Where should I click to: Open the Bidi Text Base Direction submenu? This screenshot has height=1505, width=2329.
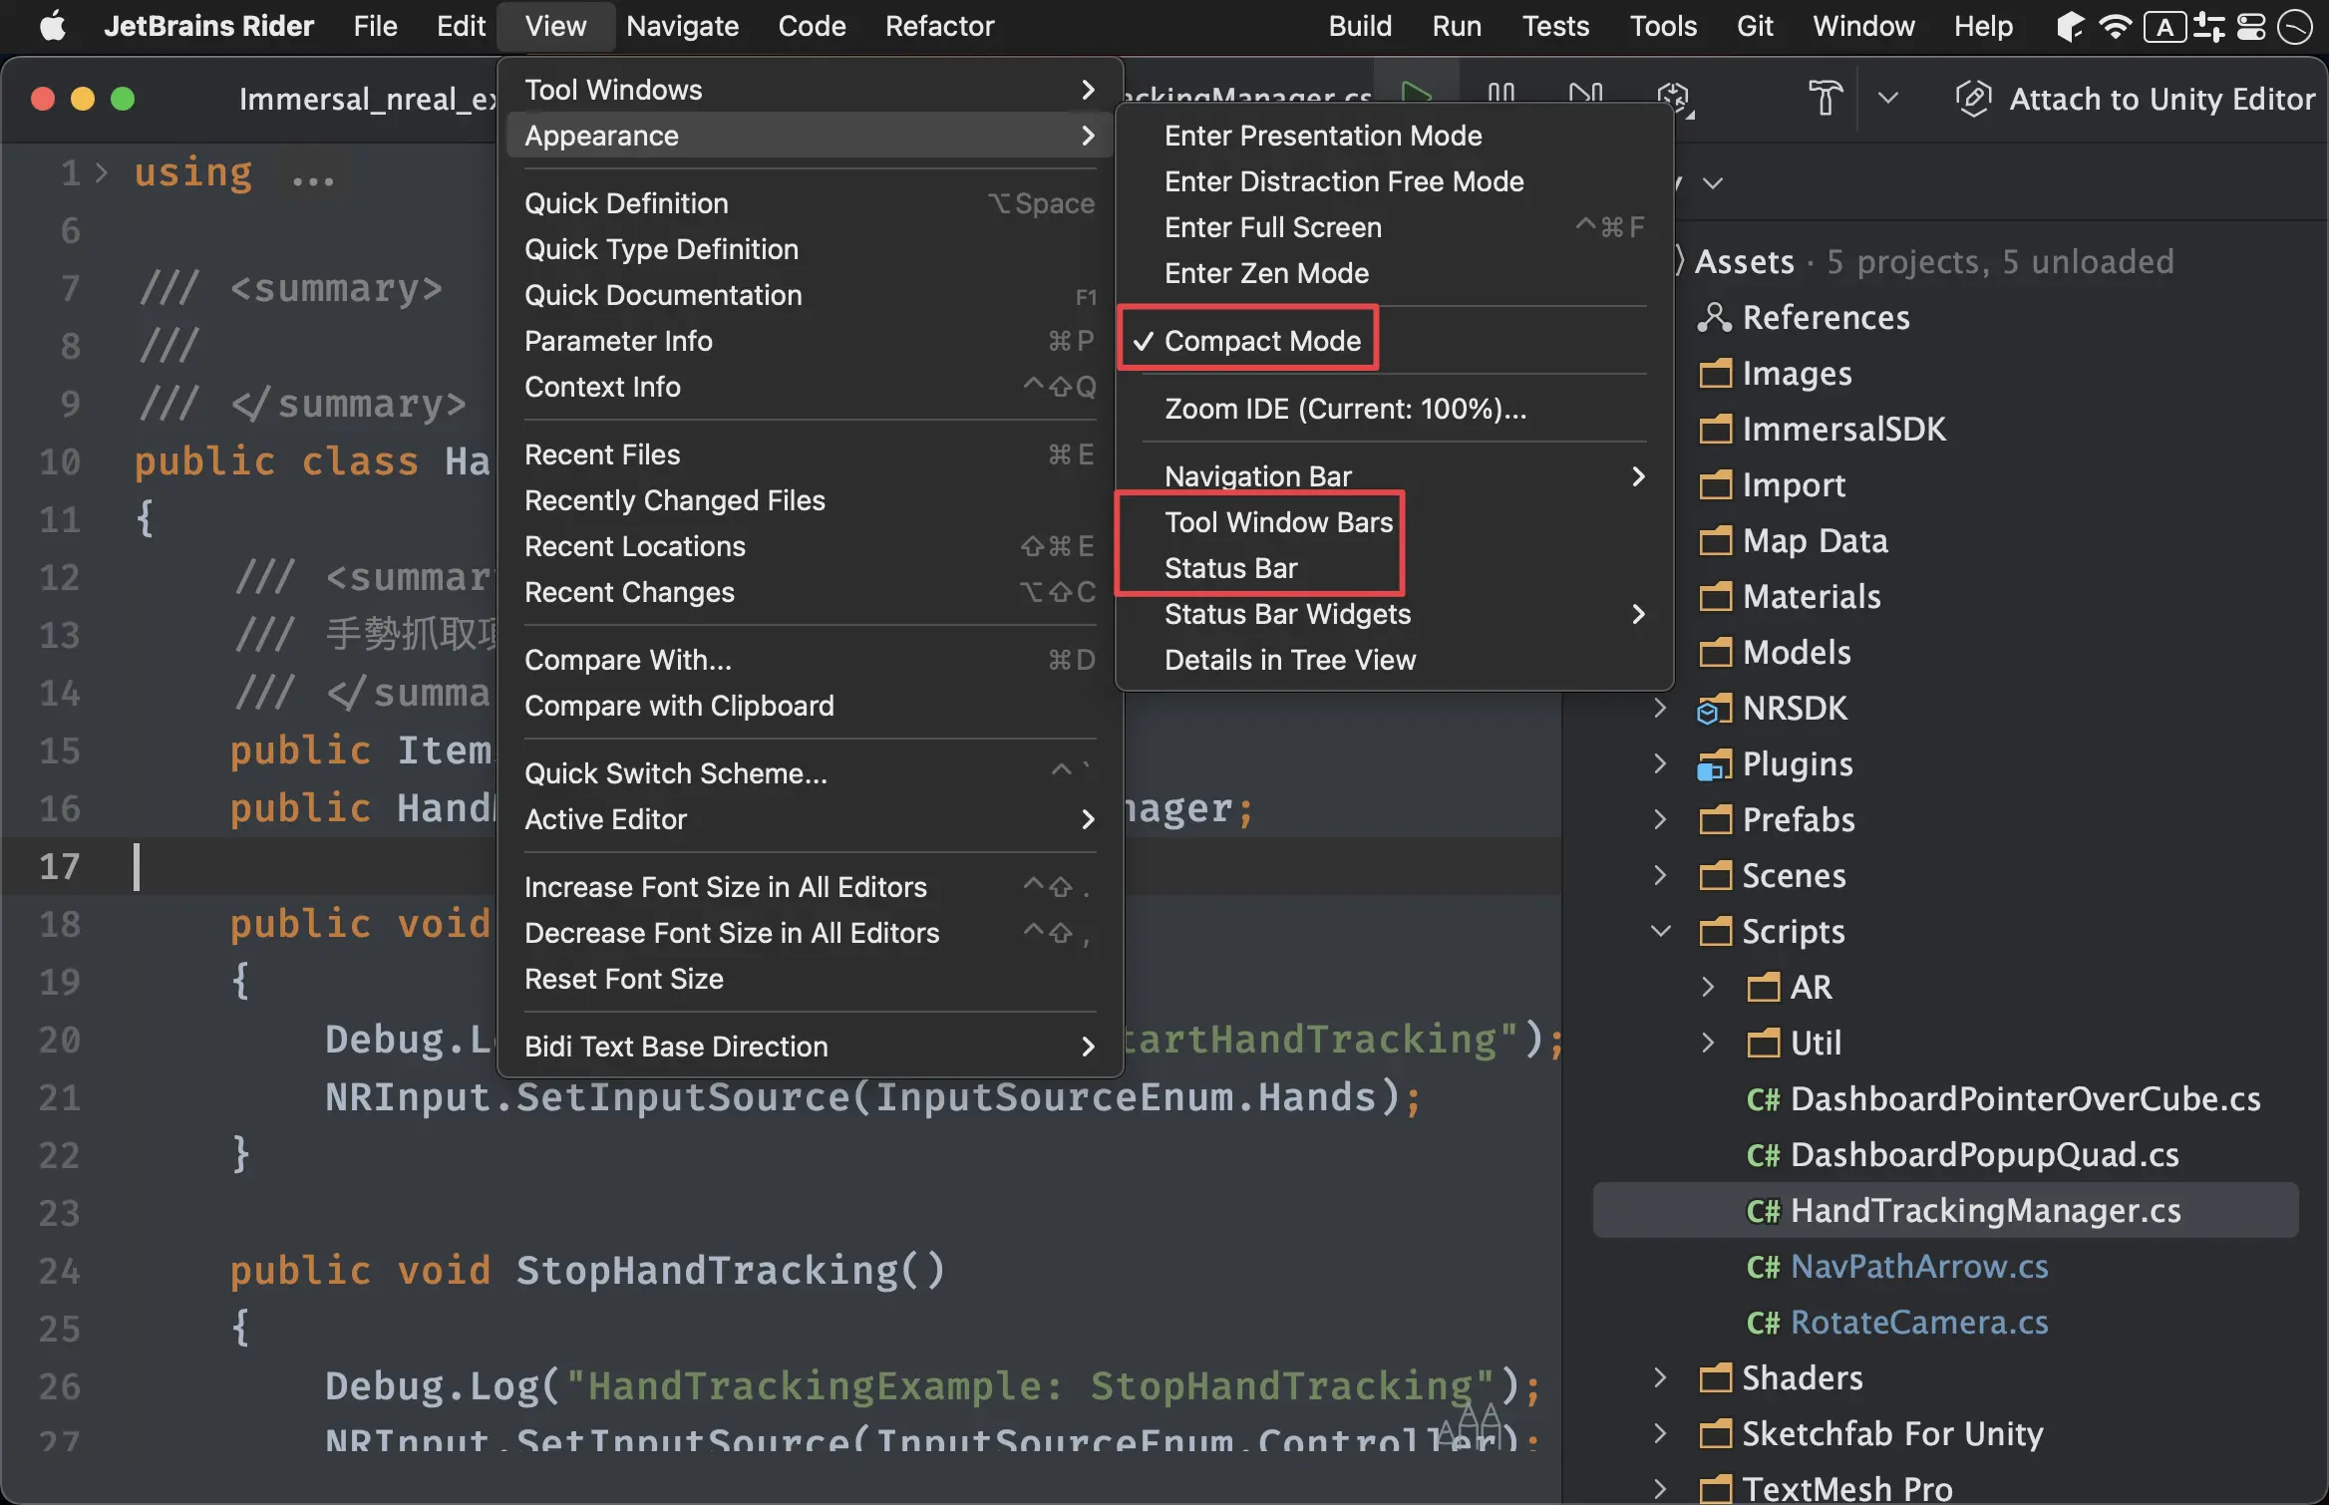pos(810,1047)
